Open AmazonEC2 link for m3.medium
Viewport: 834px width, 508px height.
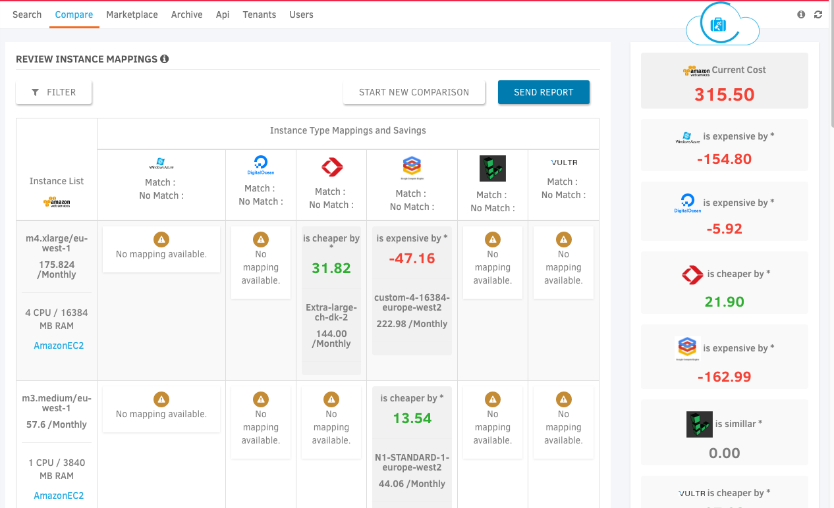tap(59, 495)
